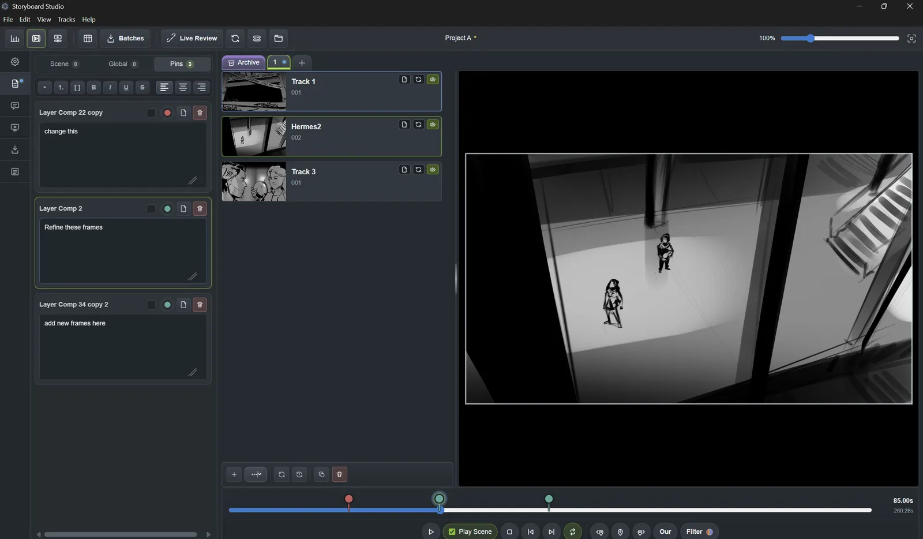Apply strikethrough formatting

pos(142,87)
